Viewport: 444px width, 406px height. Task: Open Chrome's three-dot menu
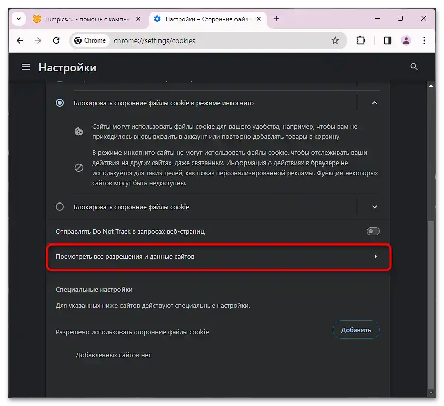click(424, 40)
